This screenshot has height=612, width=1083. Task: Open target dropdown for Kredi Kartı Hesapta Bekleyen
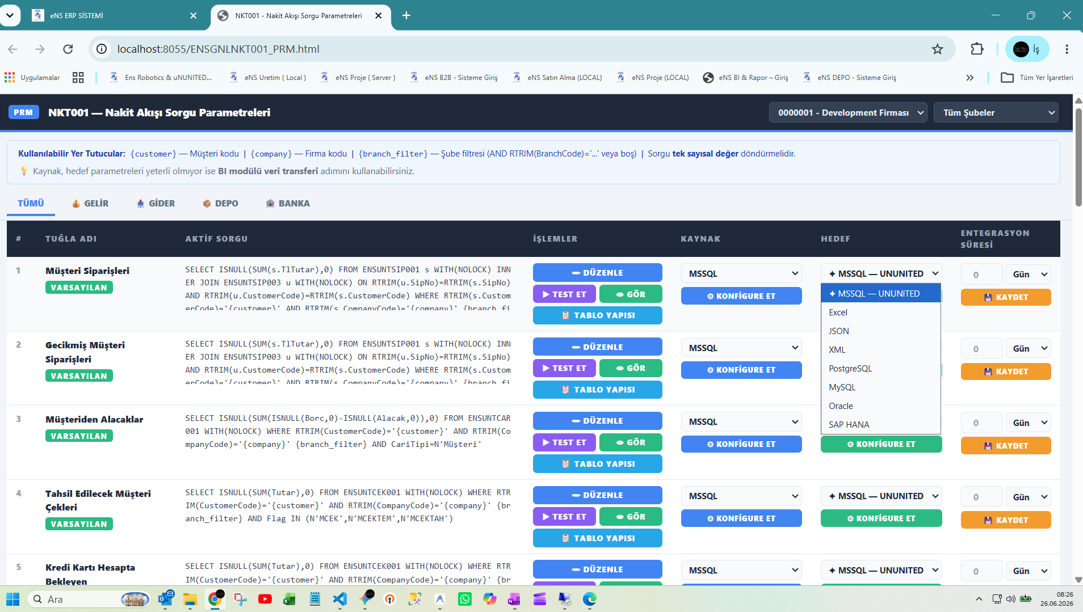pos(881,571)
